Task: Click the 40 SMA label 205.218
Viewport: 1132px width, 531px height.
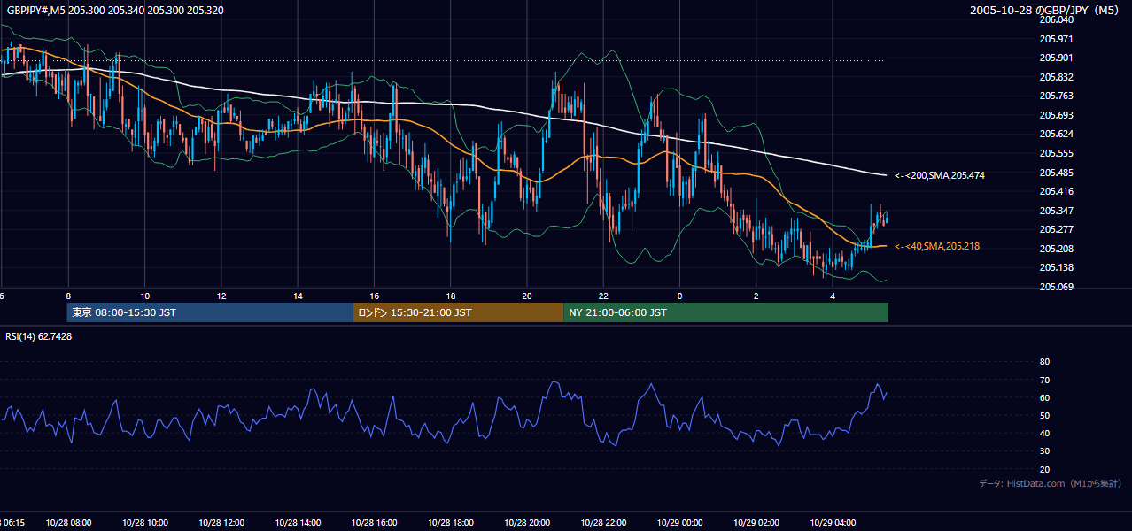Action: [x=937, y=246]
